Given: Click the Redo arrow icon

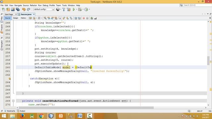Looking at the screenshot, I should (28, 10).
